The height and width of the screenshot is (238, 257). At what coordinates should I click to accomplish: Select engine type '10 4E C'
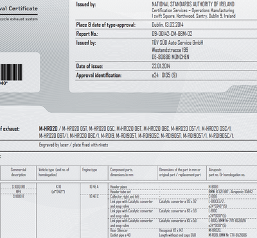pos(94,196)
